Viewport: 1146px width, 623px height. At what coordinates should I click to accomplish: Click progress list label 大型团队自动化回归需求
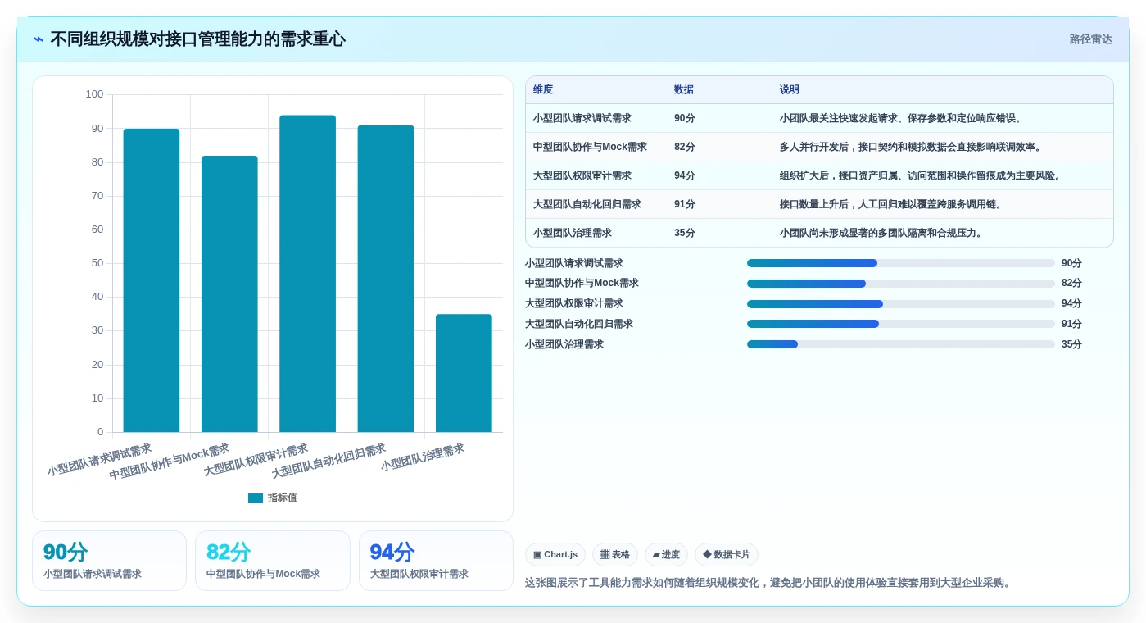(579, 324)
